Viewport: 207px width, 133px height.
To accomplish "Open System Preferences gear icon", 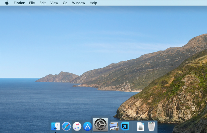I will (x=100, y=124).
